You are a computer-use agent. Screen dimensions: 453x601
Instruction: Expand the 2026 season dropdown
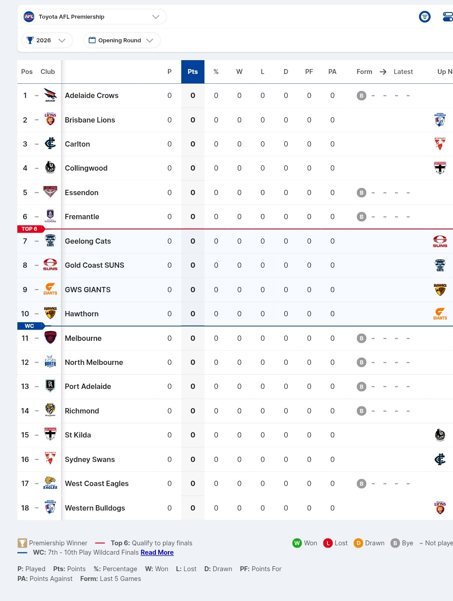47,41
